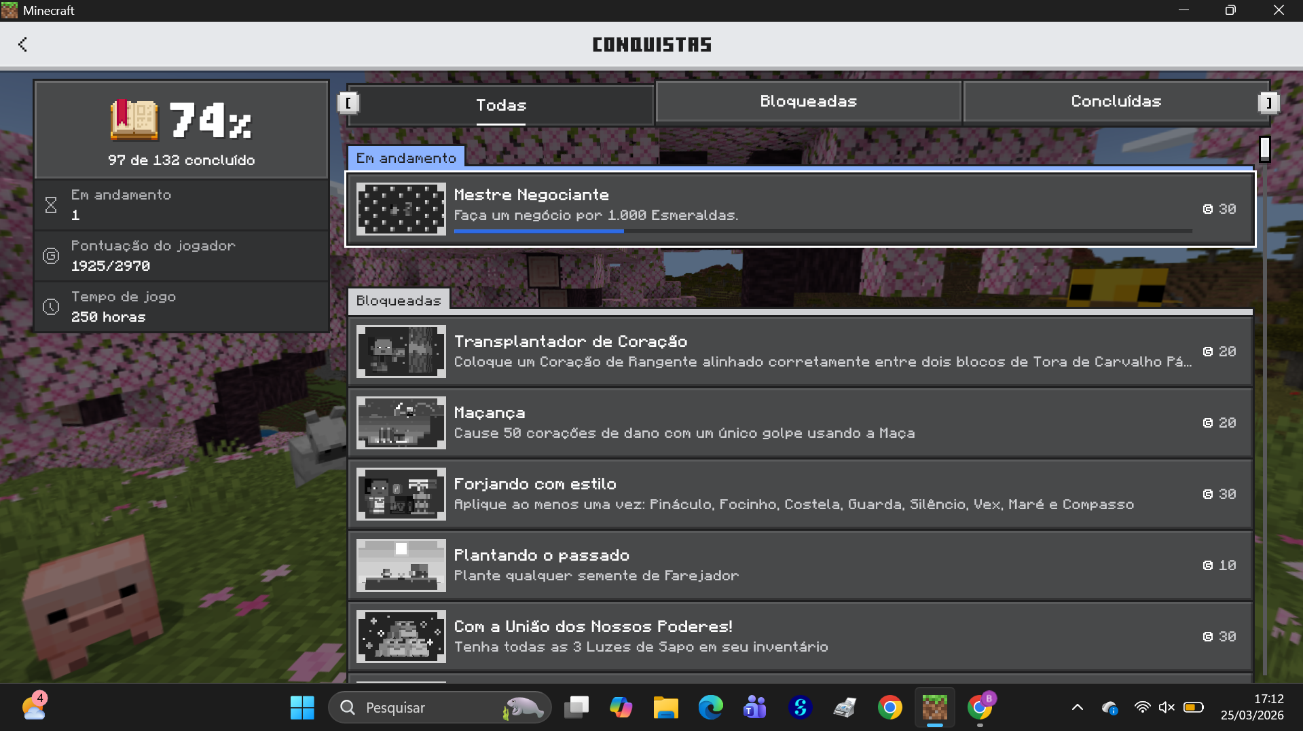Click gamerscore icon on Plantando o passado row
Viewport: 1303px width, 731px height.
[1208, 565]
